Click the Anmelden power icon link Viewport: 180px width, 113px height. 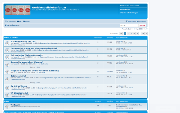tap(142, 21)
